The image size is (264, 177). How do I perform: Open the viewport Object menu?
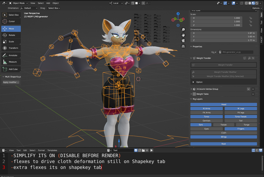(55, 3)
